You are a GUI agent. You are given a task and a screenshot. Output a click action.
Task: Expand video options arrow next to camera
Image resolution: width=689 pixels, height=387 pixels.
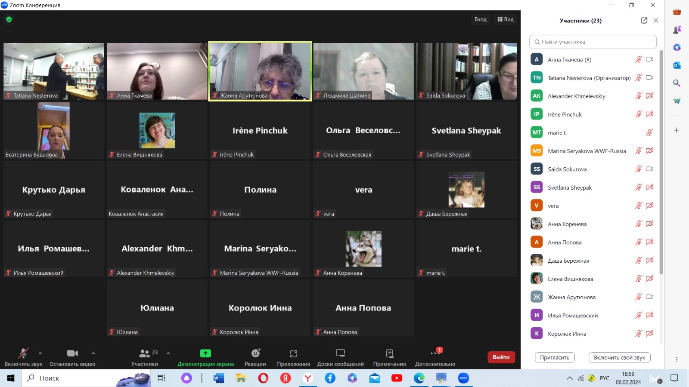(x=93, y=353)
